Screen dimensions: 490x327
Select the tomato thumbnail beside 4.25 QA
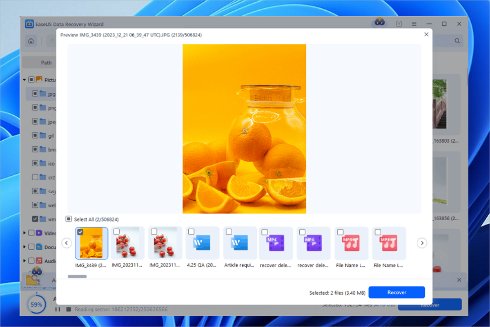165,243
